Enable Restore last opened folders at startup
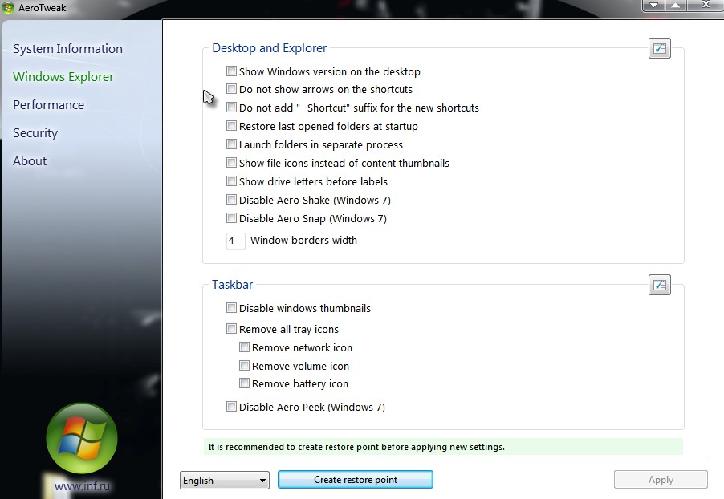 point(231,126)
